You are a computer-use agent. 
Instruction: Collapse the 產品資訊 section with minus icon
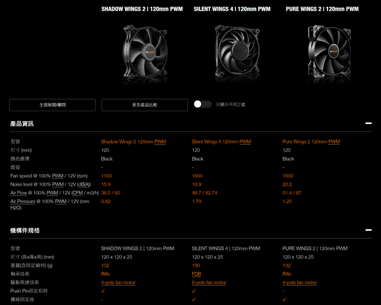click(368, 123)
